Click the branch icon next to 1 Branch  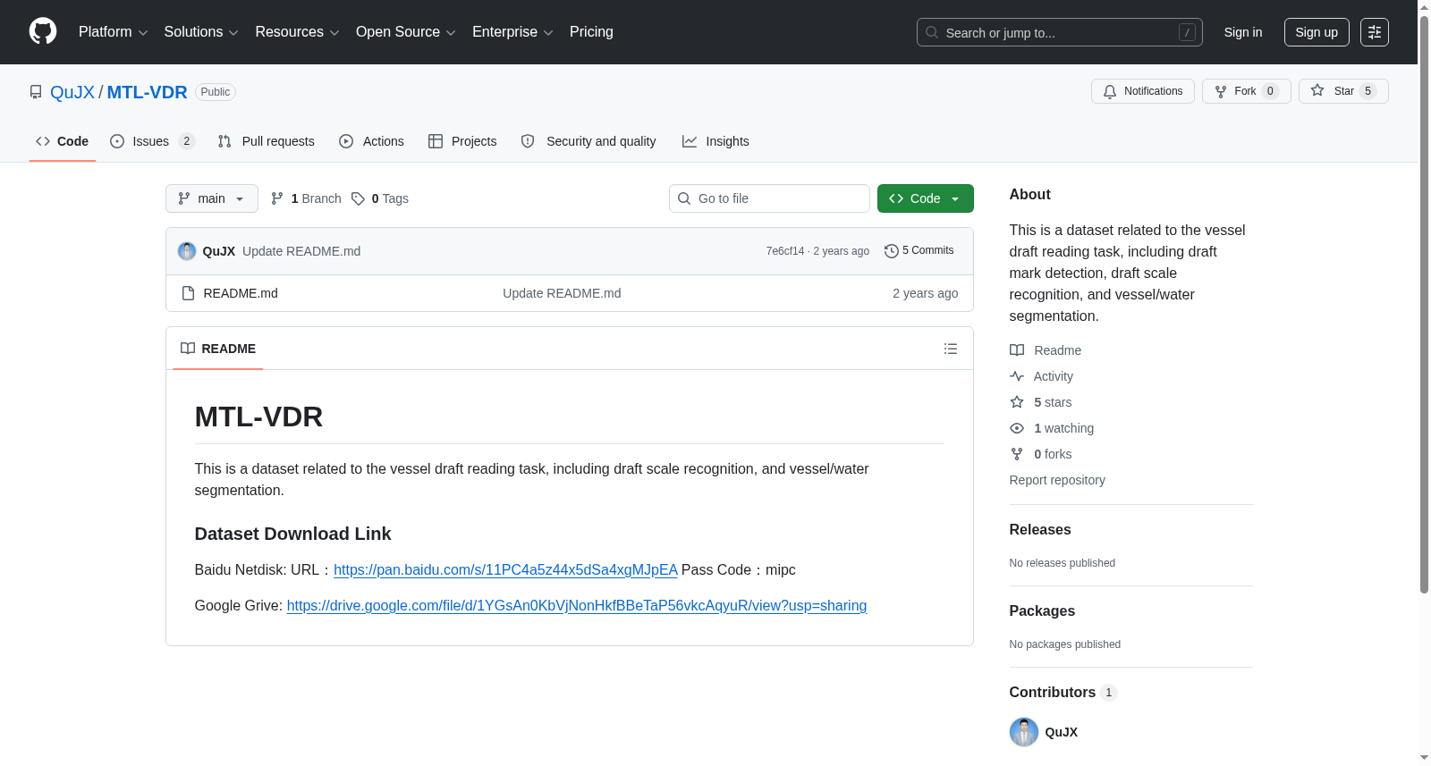[x=277, y=198]
